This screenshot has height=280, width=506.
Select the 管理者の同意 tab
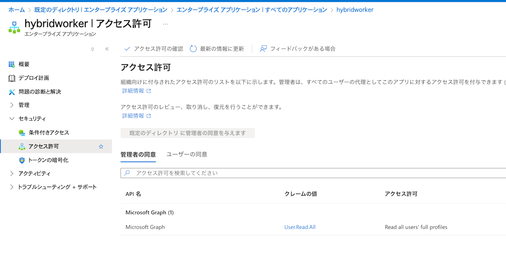point(139,155)
